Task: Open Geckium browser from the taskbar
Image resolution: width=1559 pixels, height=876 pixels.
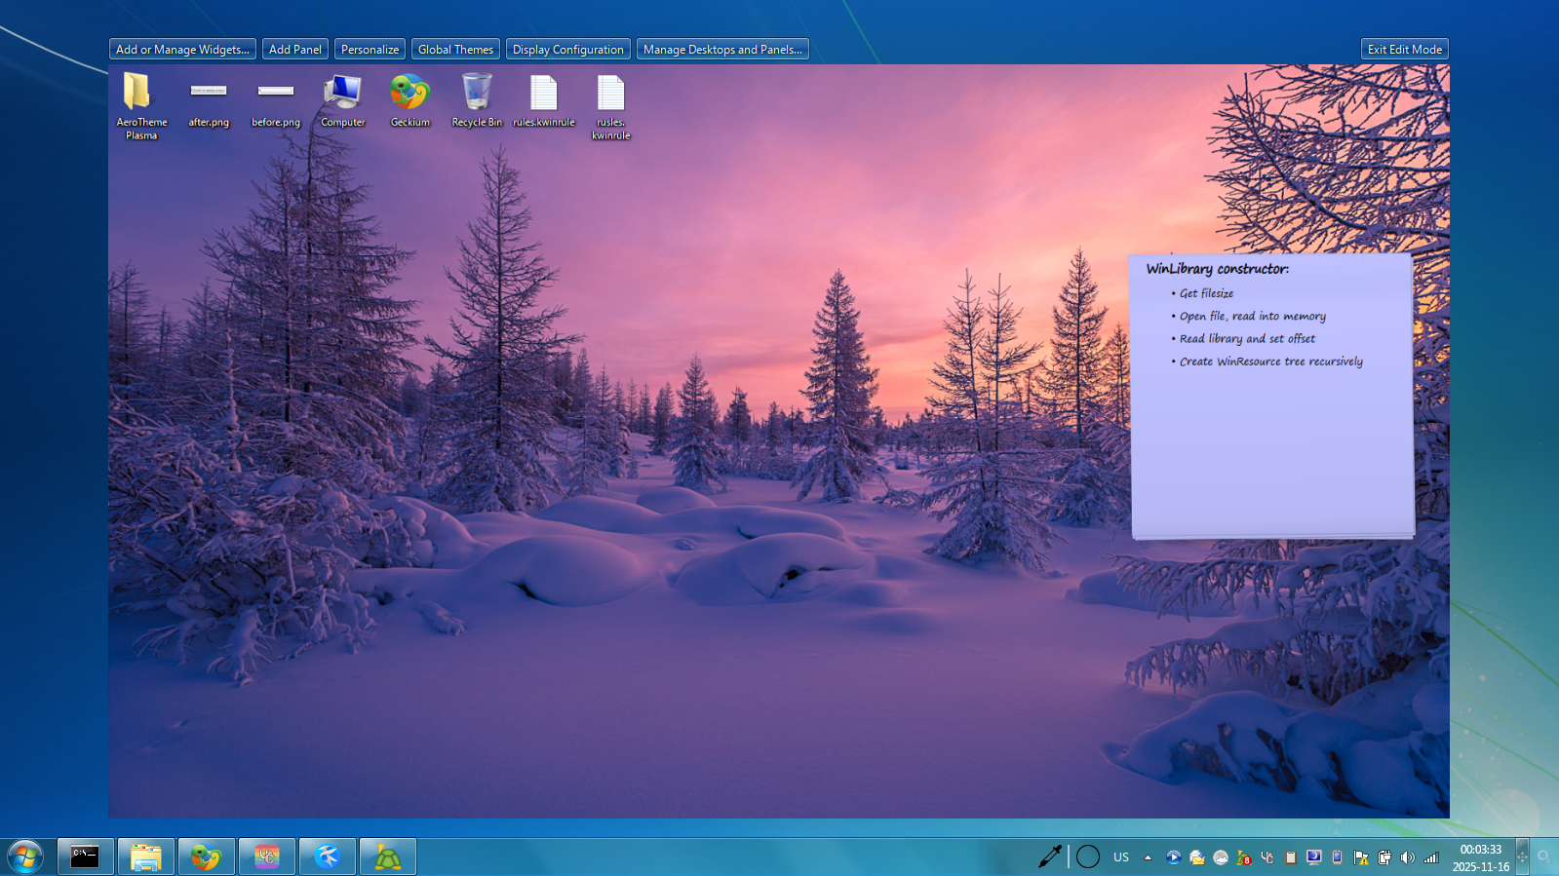Action: [207, 857]
